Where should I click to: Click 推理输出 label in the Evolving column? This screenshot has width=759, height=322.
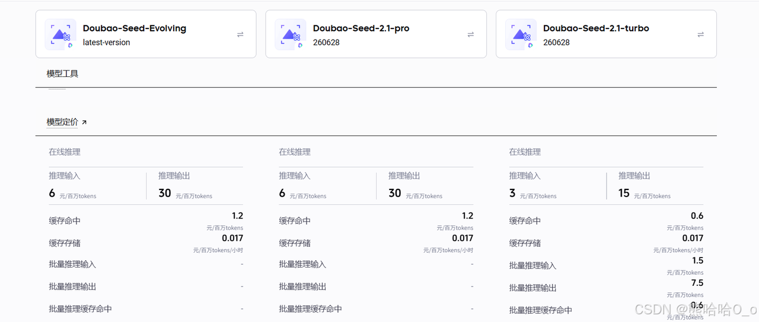(174, 176)
